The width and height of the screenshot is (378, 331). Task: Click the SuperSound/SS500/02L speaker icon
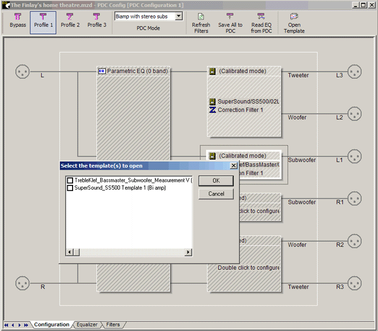[212, 101]
